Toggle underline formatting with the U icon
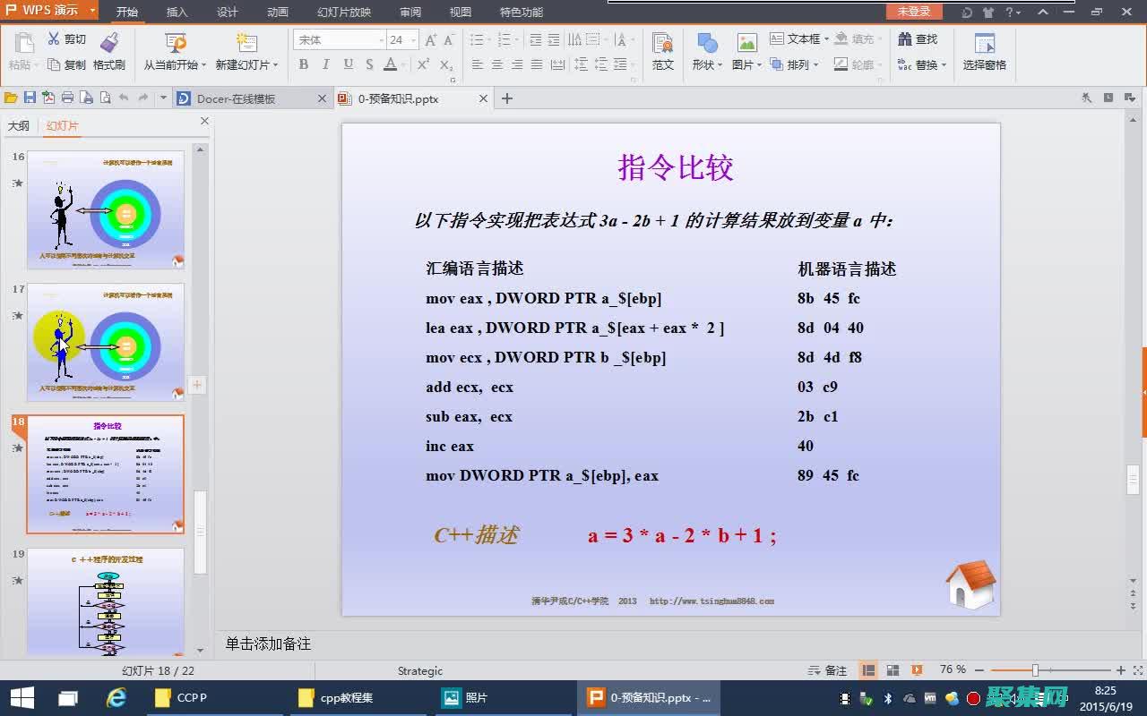Image resolution: width=1147 pixels, height=716 pixels. [x=348, y=64]
